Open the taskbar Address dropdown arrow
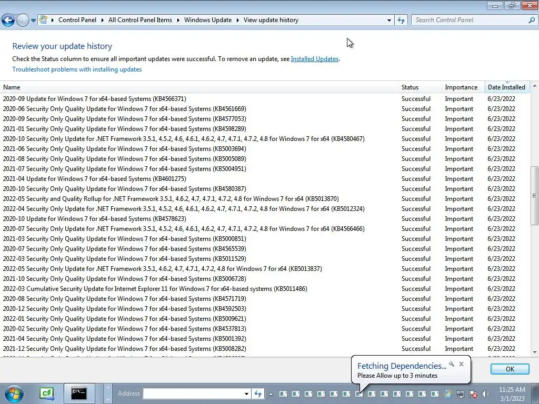This screenshot has height=404, width=539. point(246,393)
